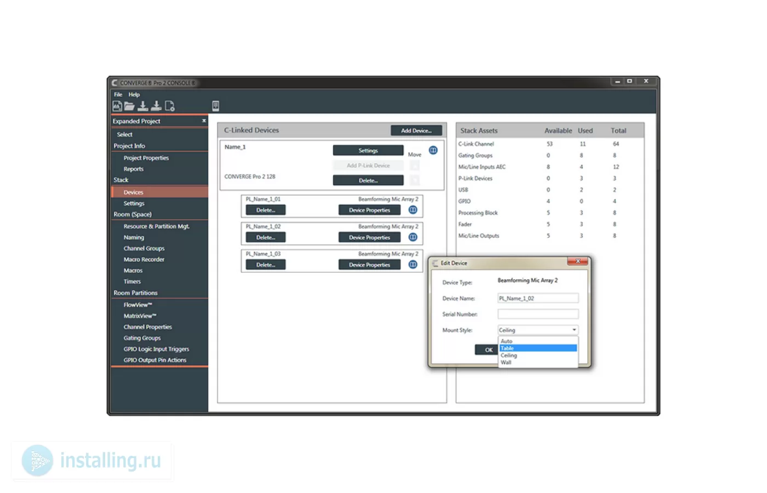Image resolution: width=767 pixels, height=493 pixels.
Task: Choose Auto in the Mount Style list
Action: [538, 341]
